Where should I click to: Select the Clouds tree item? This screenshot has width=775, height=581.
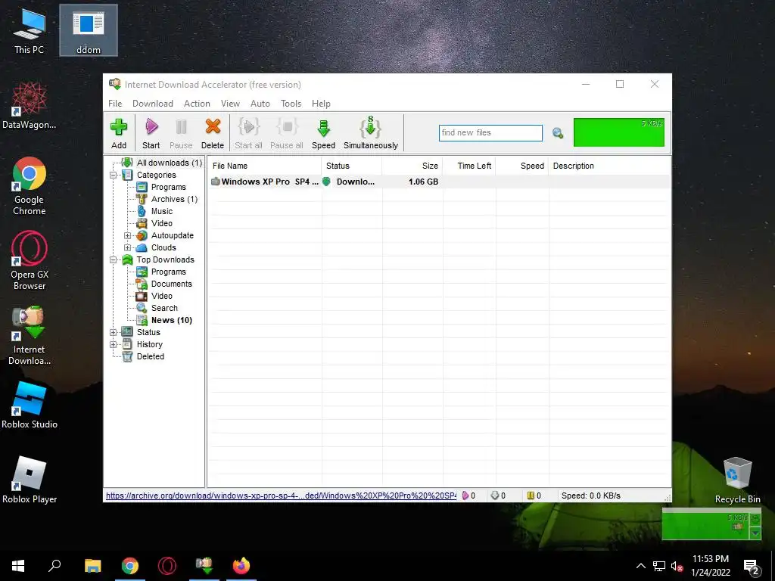tap(163, 247)
